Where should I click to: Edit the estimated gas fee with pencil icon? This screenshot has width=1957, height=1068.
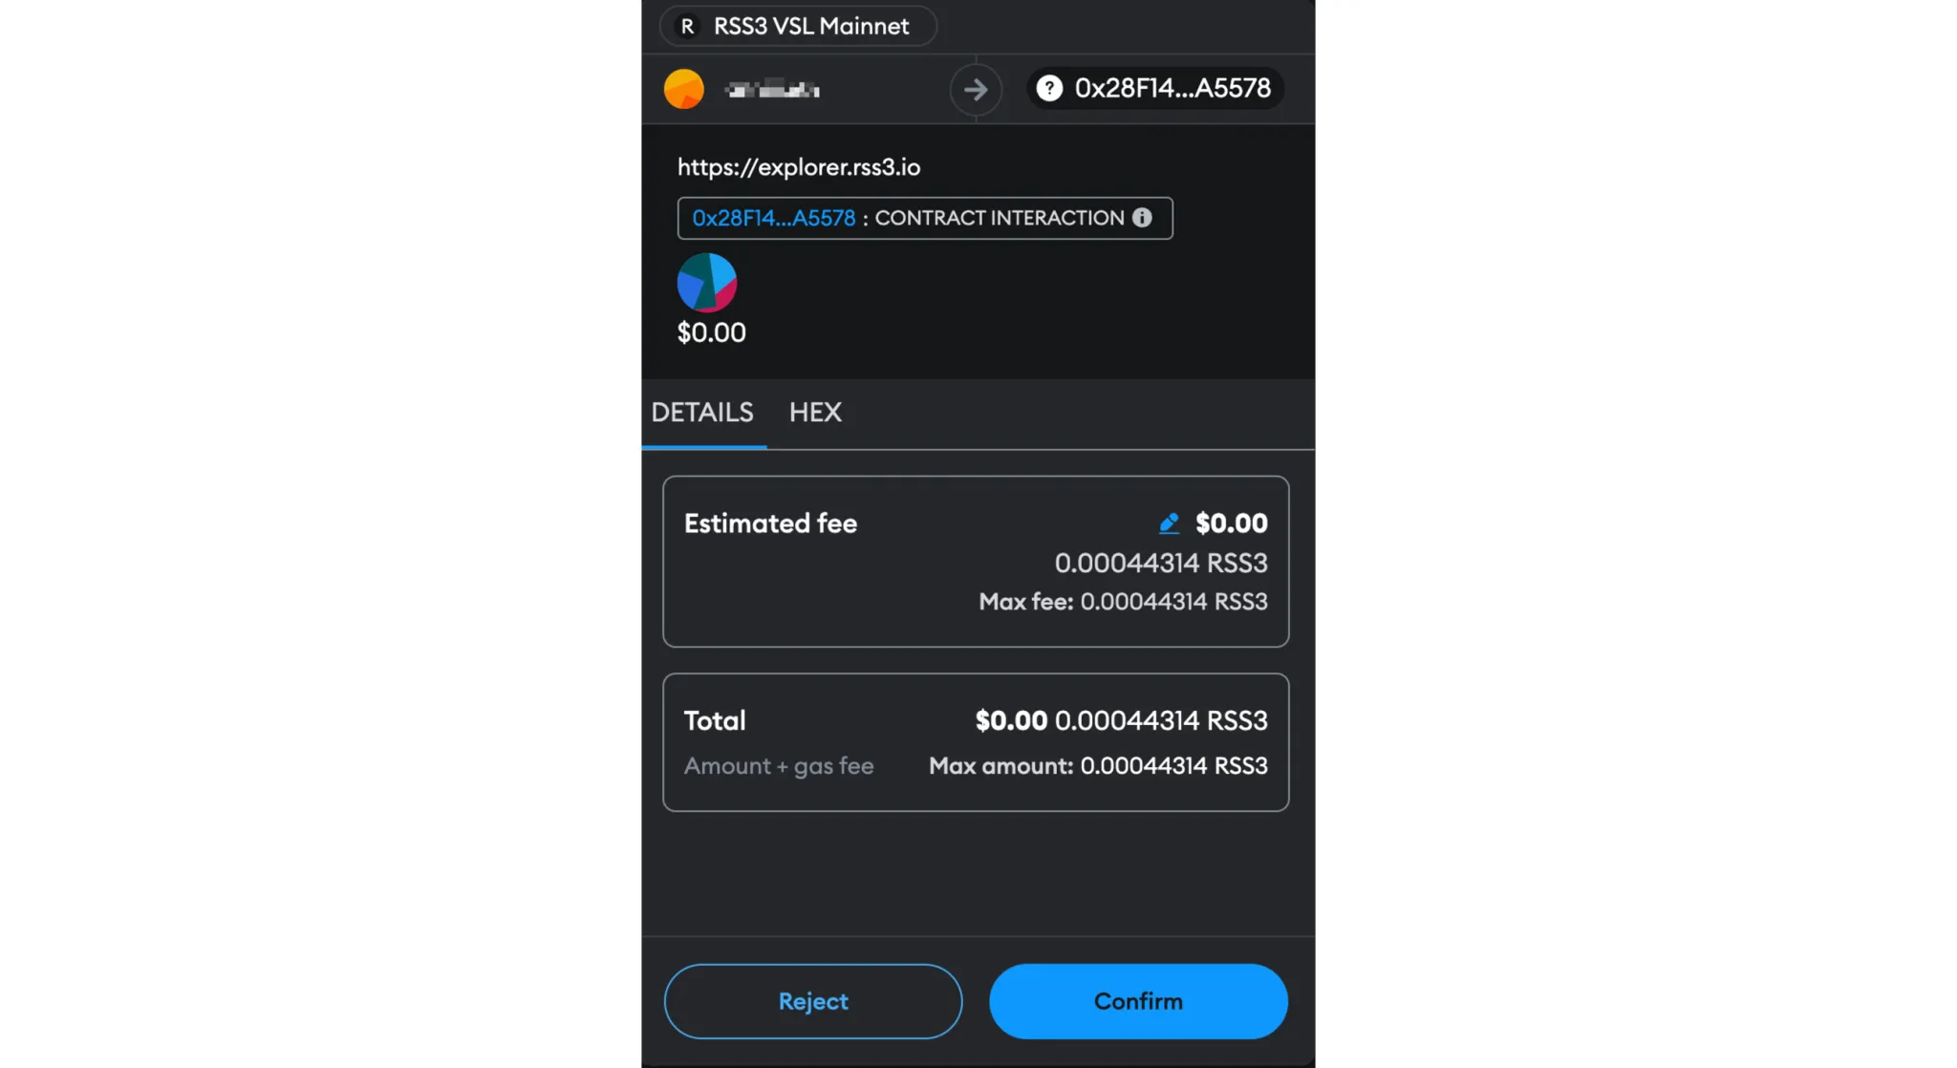1169,523
